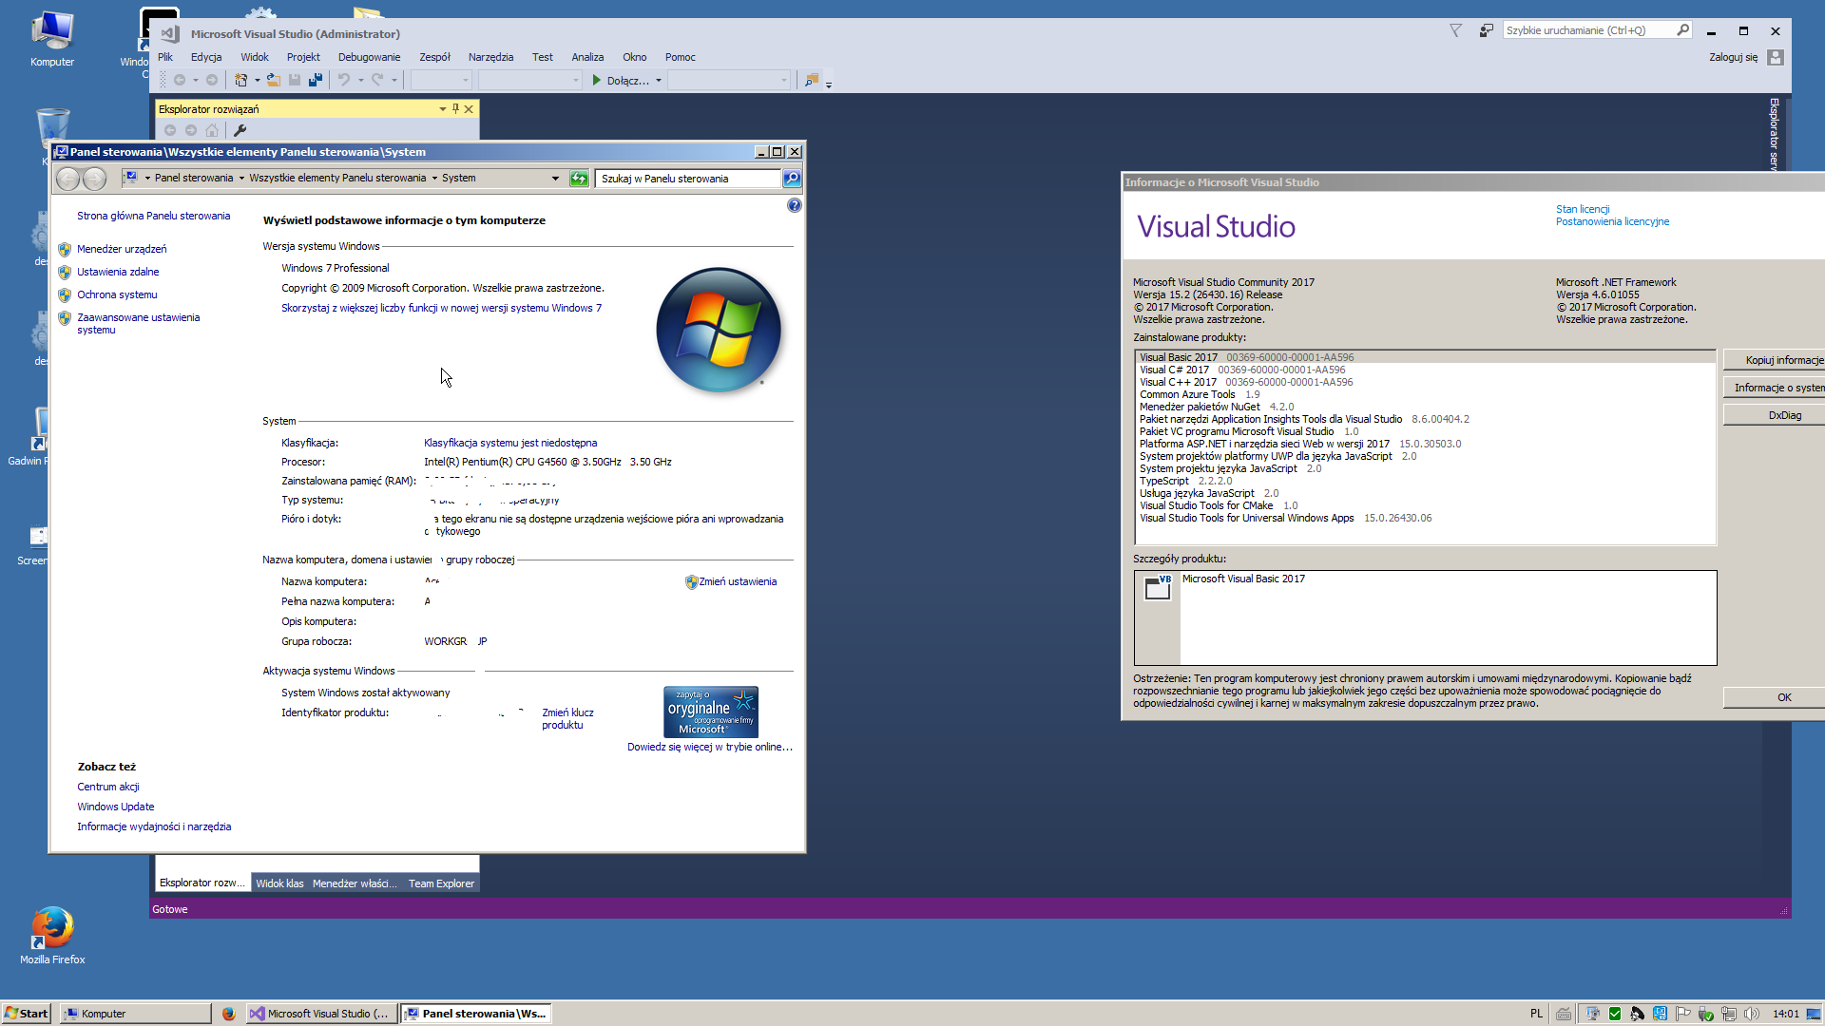The height and width of the screenshot is (1026, 1825).
Task: Switch to the Team Explorer tab
Action: pos(441,883)
